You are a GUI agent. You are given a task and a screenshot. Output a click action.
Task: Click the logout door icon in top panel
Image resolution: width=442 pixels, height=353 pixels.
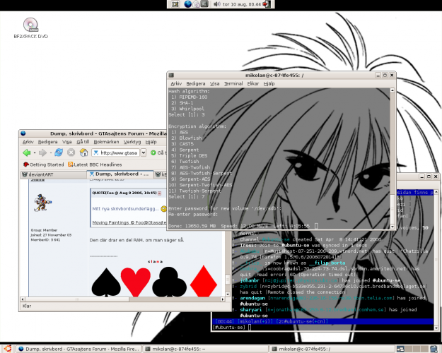pyautogui.click(x=267, y=4)
